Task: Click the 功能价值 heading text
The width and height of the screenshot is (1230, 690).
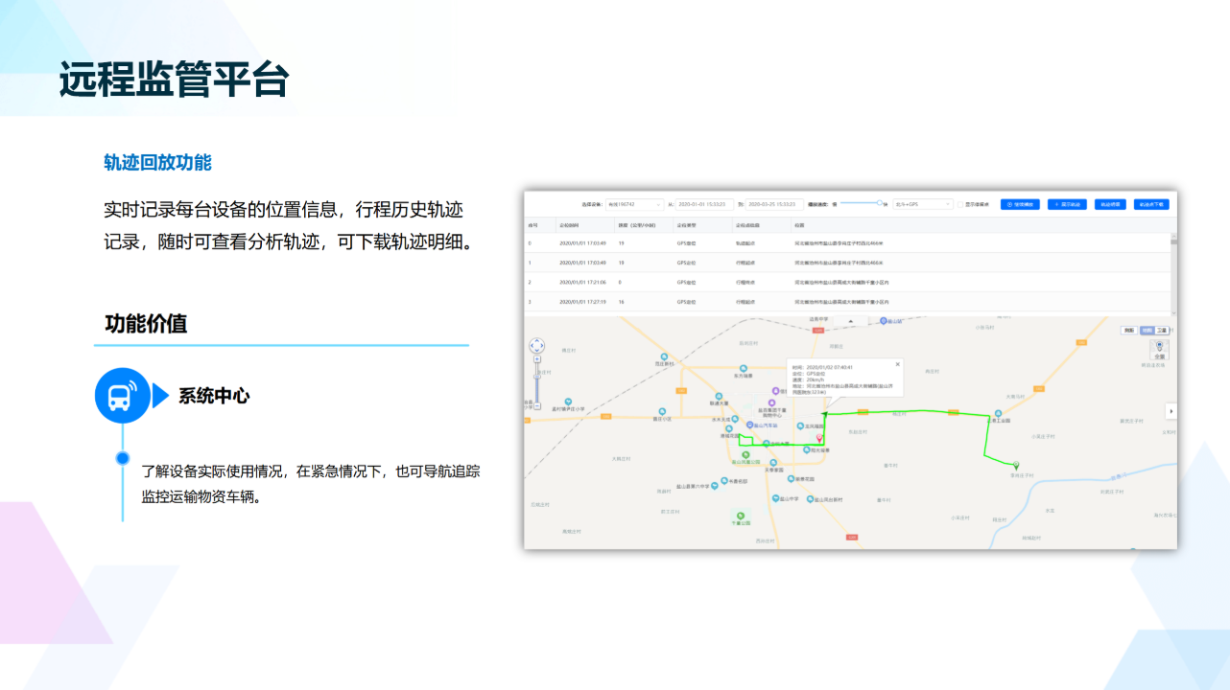Action: [146, 324]
